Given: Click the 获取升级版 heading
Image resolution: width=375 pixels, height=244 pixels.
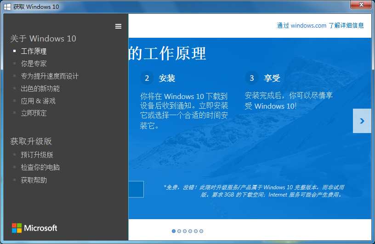Looking at the screenshot, I should (31, 141).
